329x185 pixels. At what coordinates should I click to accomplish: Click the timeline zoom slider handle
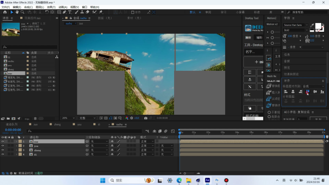185,173
